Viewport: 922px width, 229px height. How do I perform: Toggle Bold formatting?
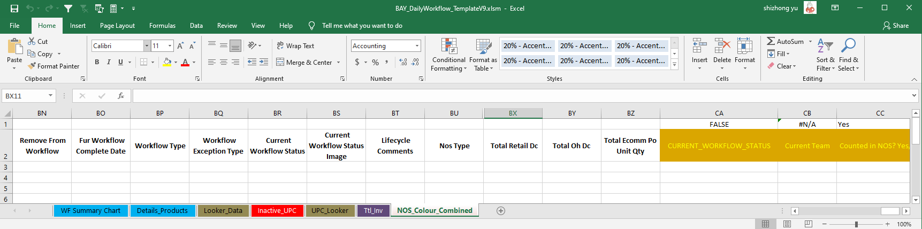coord(97,62)
